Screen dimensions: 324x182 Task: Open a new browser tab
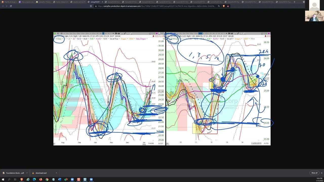(x=294, y=2)
